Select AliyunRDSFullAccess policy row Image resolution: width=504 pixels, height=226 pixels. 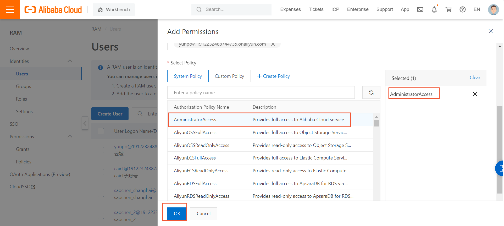(270, 184)
